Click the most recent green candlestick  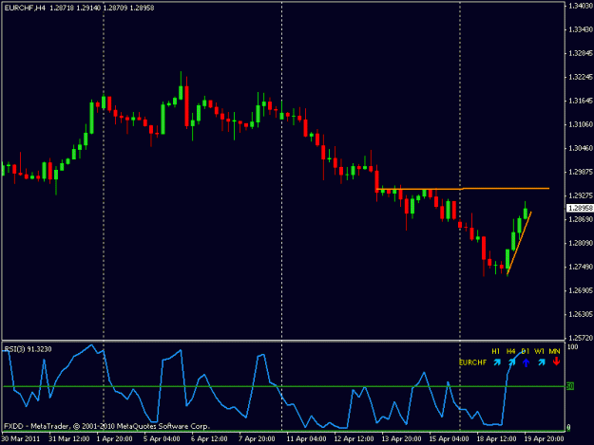click(x=526, y=213)
